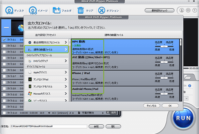The image size is (199, 134).
Task: Select アンドロイドPad preset category
Action: click(x=46, y=80)
